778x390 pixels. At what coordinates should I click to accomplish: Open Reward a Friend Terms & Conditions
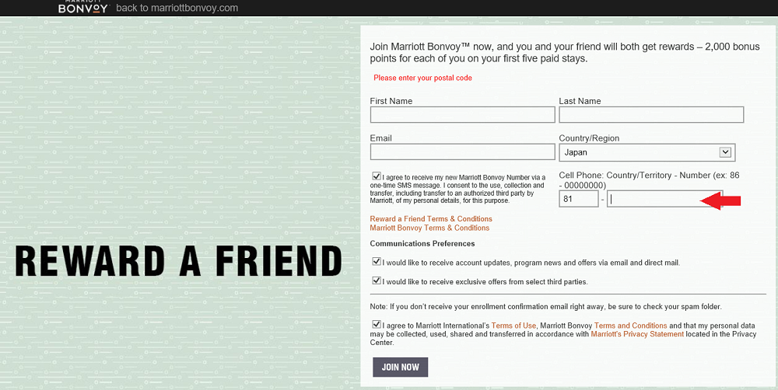click(431, 218)
